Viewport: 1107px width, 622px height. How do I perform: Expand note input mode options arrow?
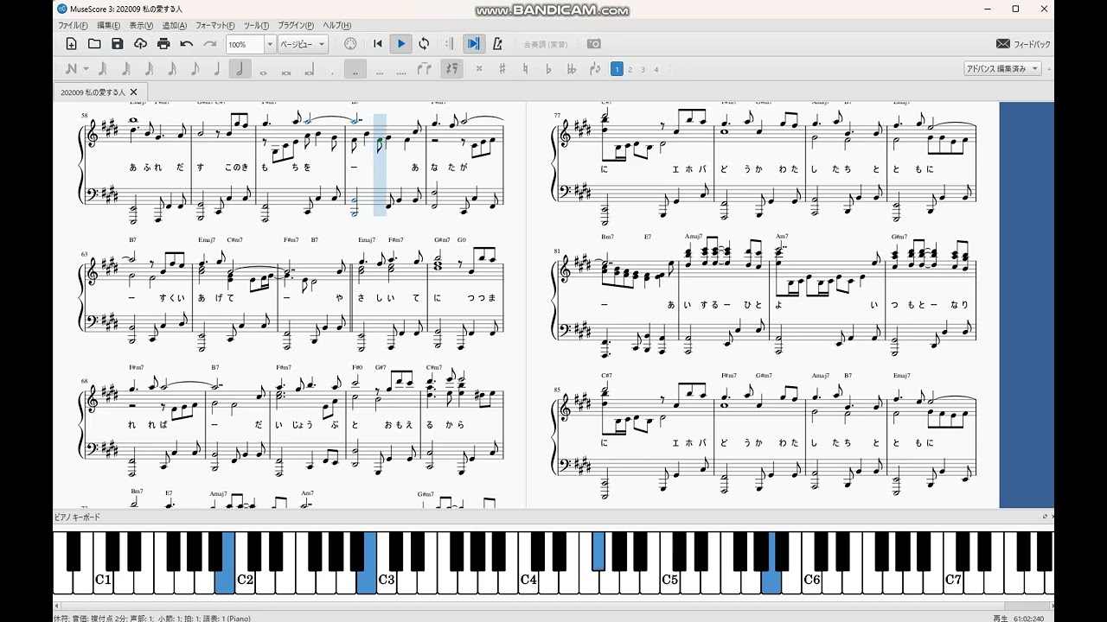86,69
